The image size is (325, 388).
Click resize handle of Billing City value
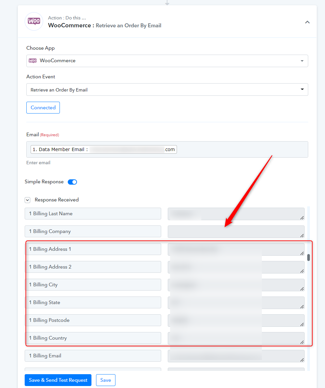pos(302,289)
